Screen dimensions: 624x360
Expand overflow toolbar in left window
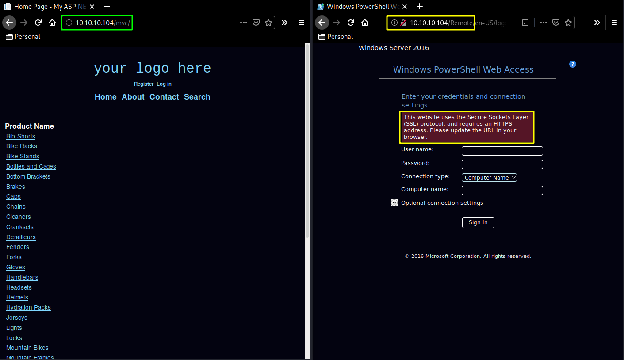[x=284, y=23]
